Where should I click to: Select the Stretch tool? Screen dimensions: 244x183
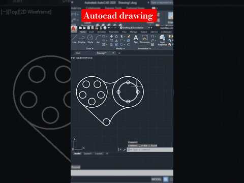click(x=111, y=45)
